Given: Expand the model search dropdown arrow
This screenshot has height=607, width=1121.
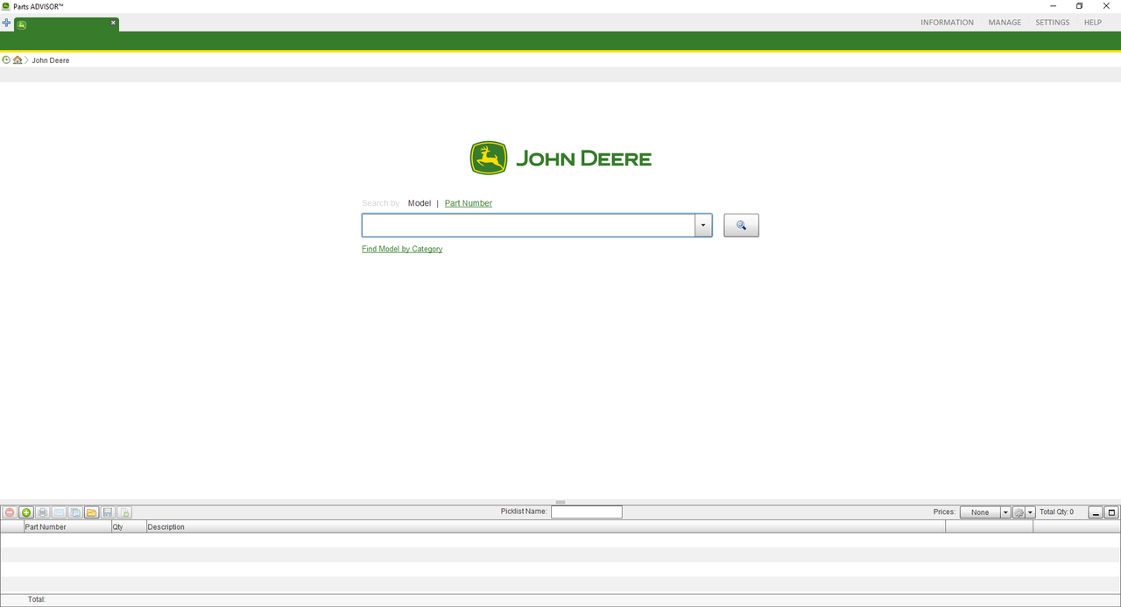Looking at the screenshot, I should coord(703,226).
